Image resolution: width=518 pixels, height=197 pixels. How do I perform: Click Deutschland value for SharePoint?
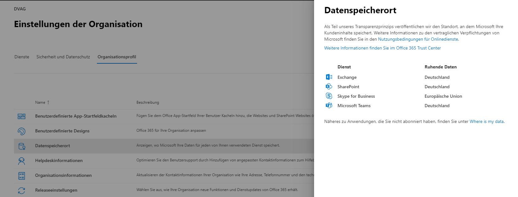click(x=437, y=87)
